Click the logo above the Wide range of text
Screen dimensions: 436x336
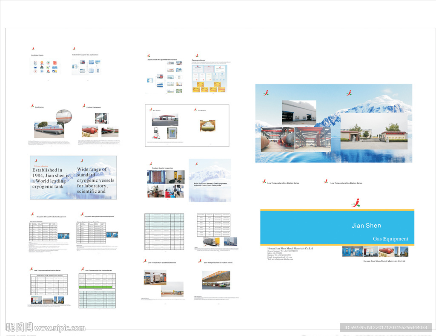(82, 161)
